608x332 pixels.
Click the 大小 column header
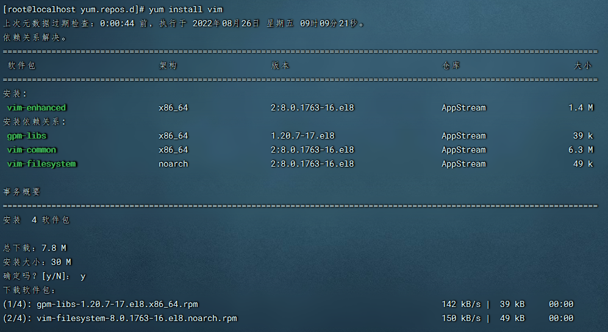point(583,65)
